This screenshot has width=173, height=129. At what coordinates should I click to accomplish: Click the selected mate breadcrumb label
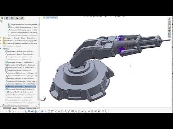pyautogui.click(x=52, y=18)
